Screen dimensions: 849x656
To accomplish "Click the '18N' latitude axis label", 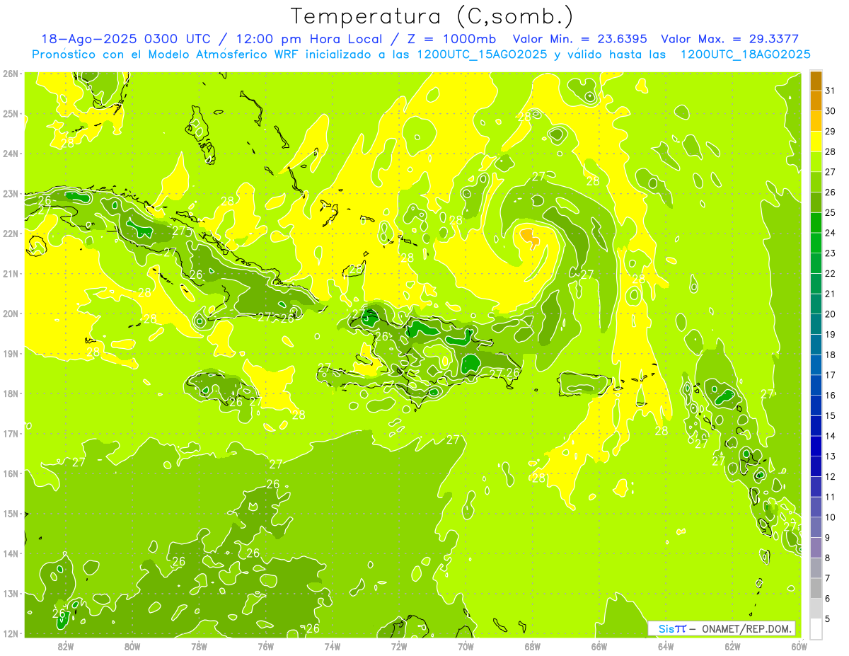I will tap(10, 393).
